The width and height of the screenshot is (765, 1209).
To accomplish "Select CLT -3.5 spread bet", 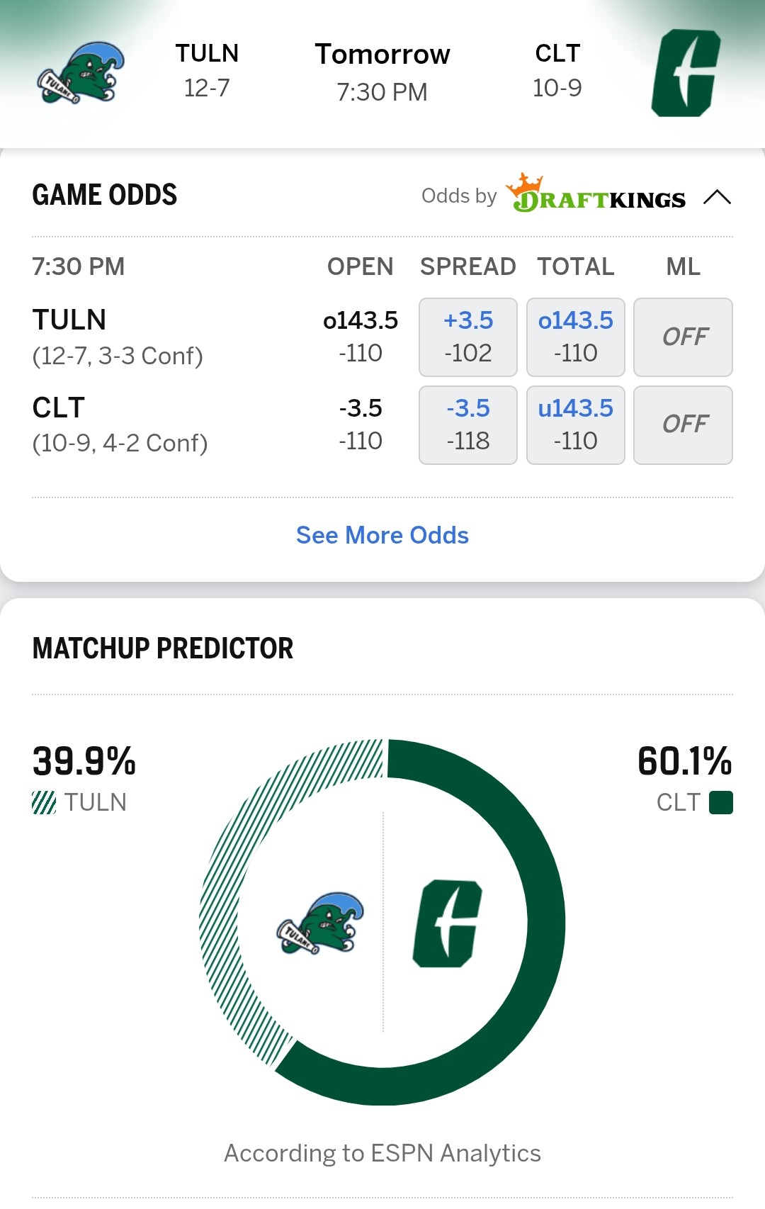I will pyautogui.click(x=468, y=424).
